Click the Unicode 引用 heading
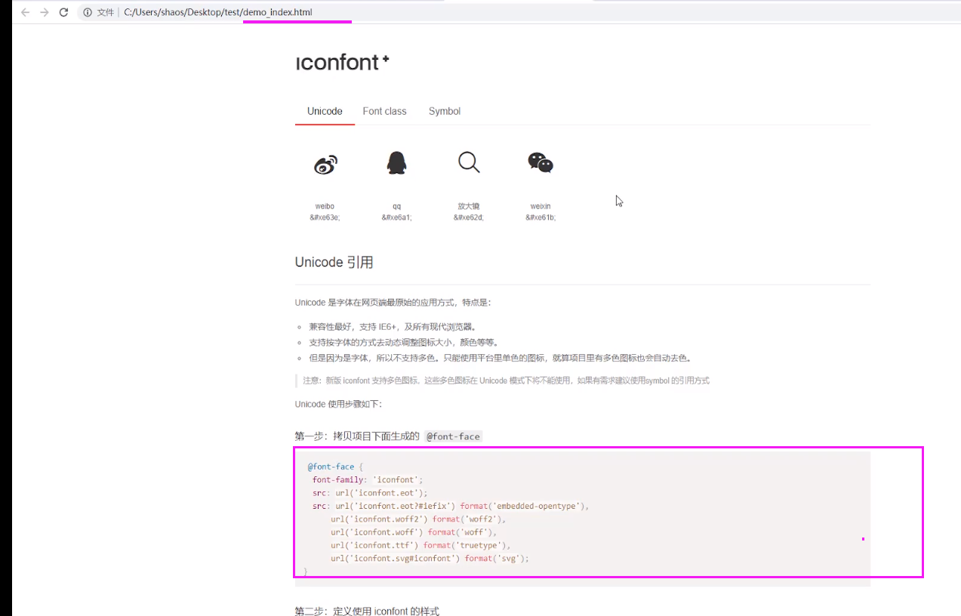Image resolution: width=961 pixels, height=616 pixels. [334, 263]
